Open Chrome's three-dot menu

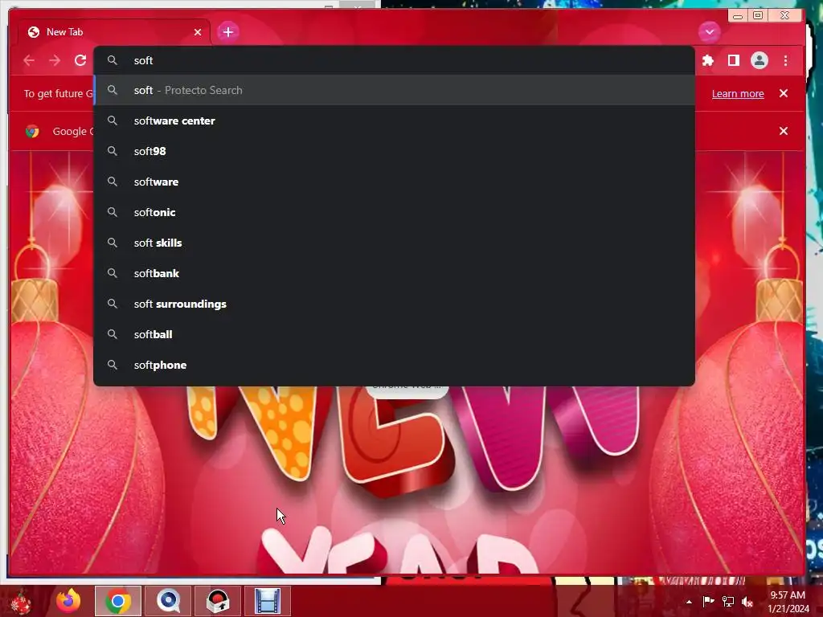pyautogui.click(x=785, y=60)
